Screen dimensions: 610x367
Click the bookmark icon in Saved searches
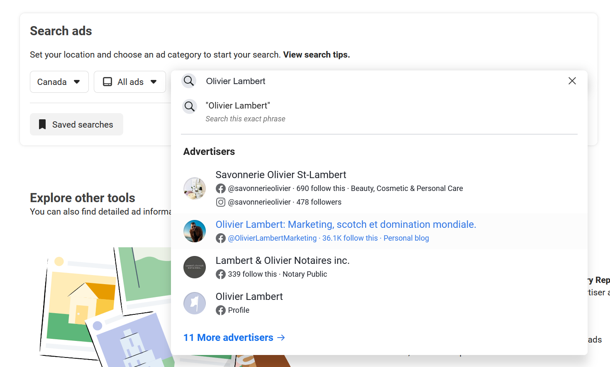coord(42,125)
